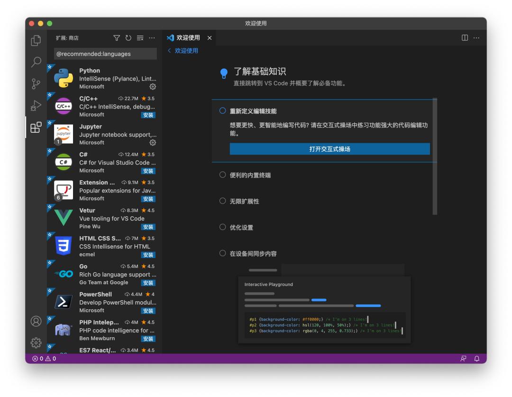Install the Vetur extension
Viewport: 512px width, 397px height.
tap(148, 227)
